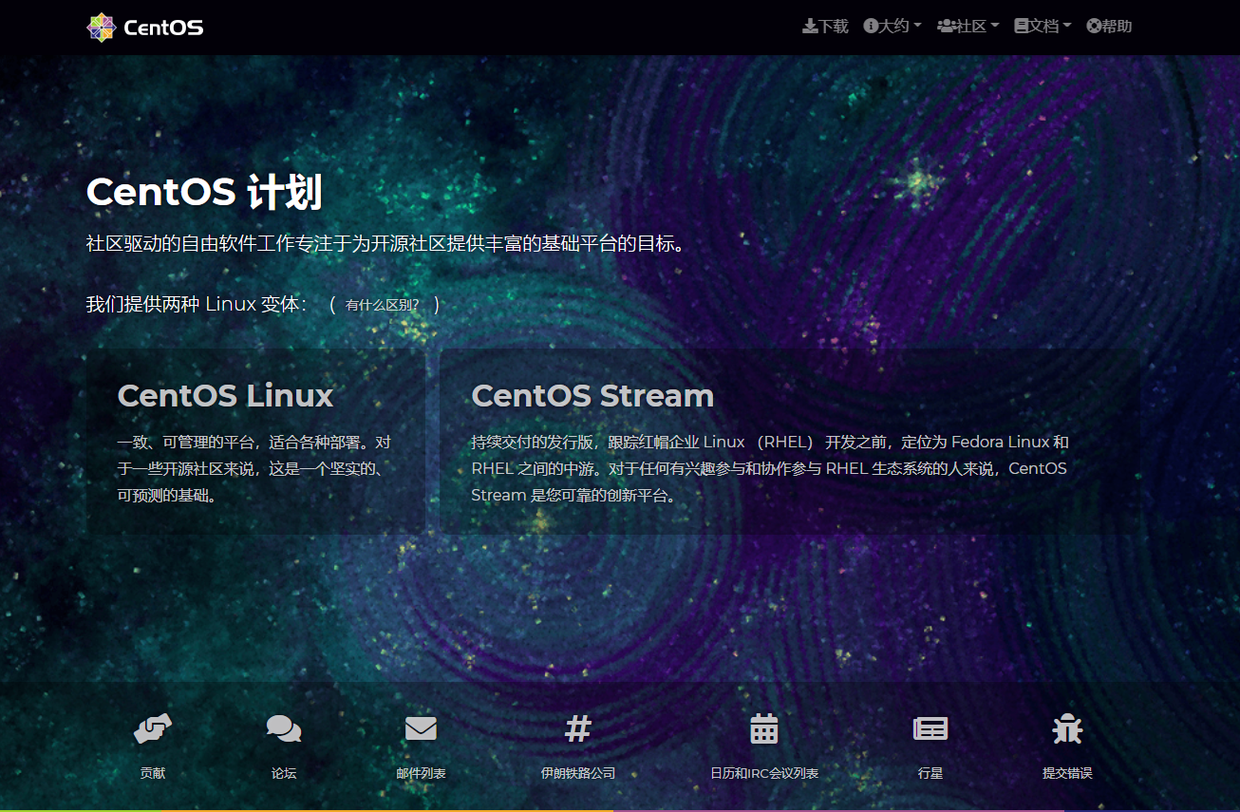This screenshot has height=812, width=1240.
Task: Click the envelope 邮件列表 icon
Action: point(421,728)
